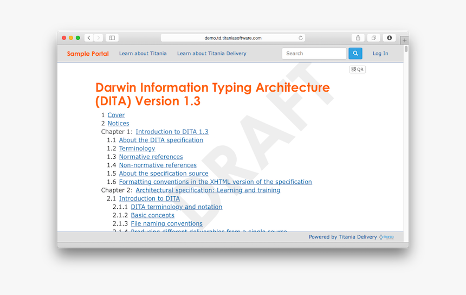Focus the Search input field
Image resolution: width=466 pixels, height=295 pixels.
314,54
